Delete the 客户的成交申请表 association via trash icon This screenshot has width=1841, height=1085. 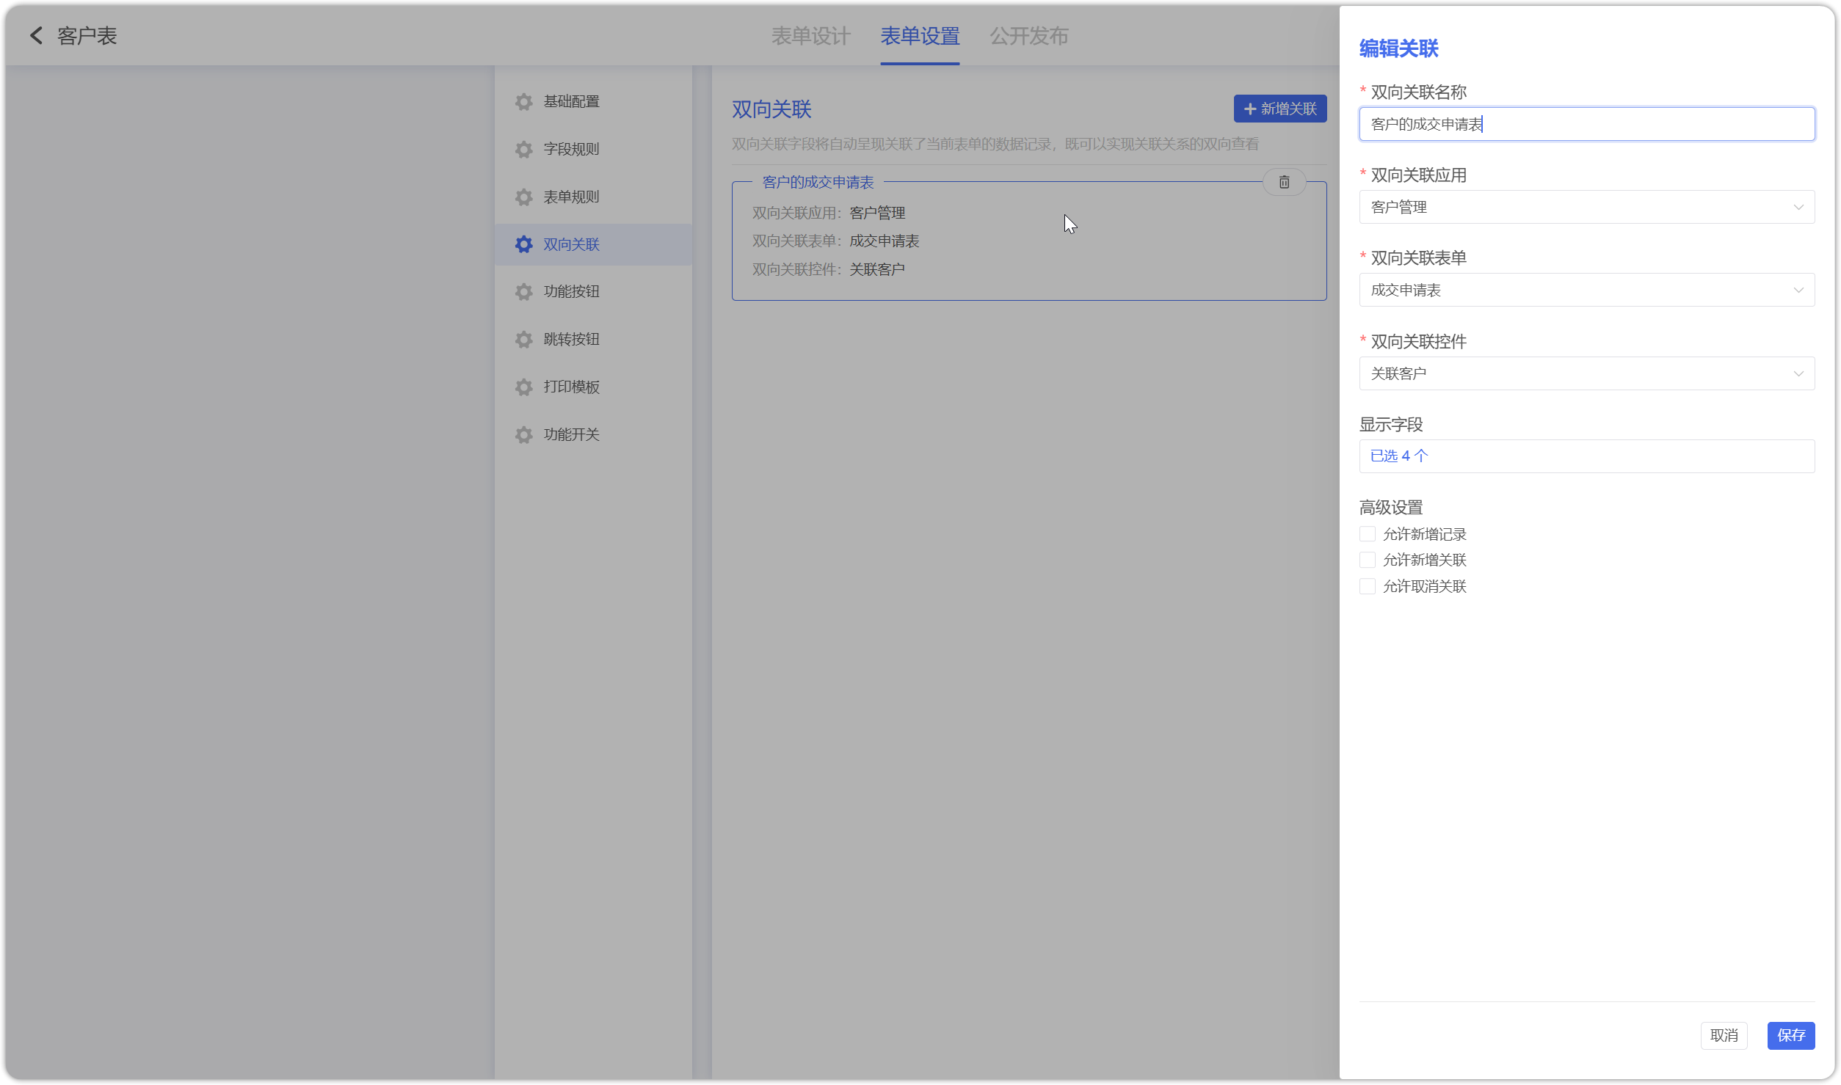1284,182
